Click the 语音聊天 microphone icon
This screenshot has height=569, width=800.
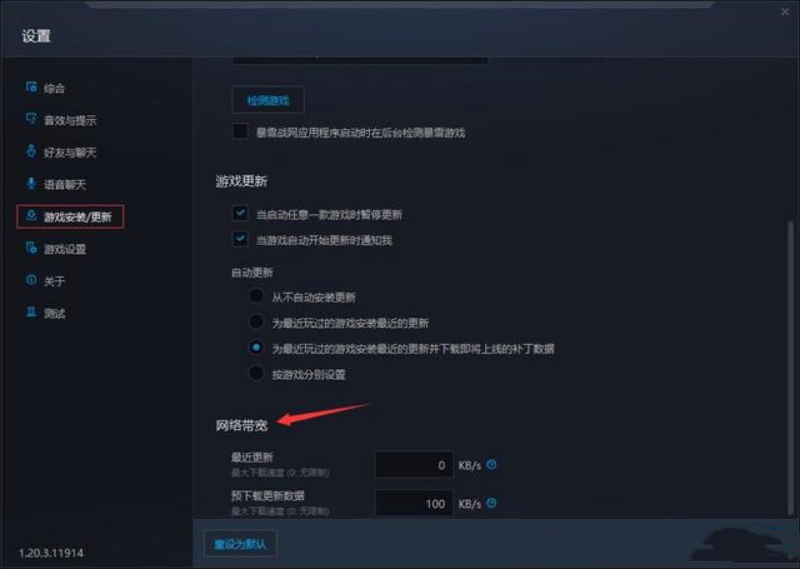coord(32,184)
